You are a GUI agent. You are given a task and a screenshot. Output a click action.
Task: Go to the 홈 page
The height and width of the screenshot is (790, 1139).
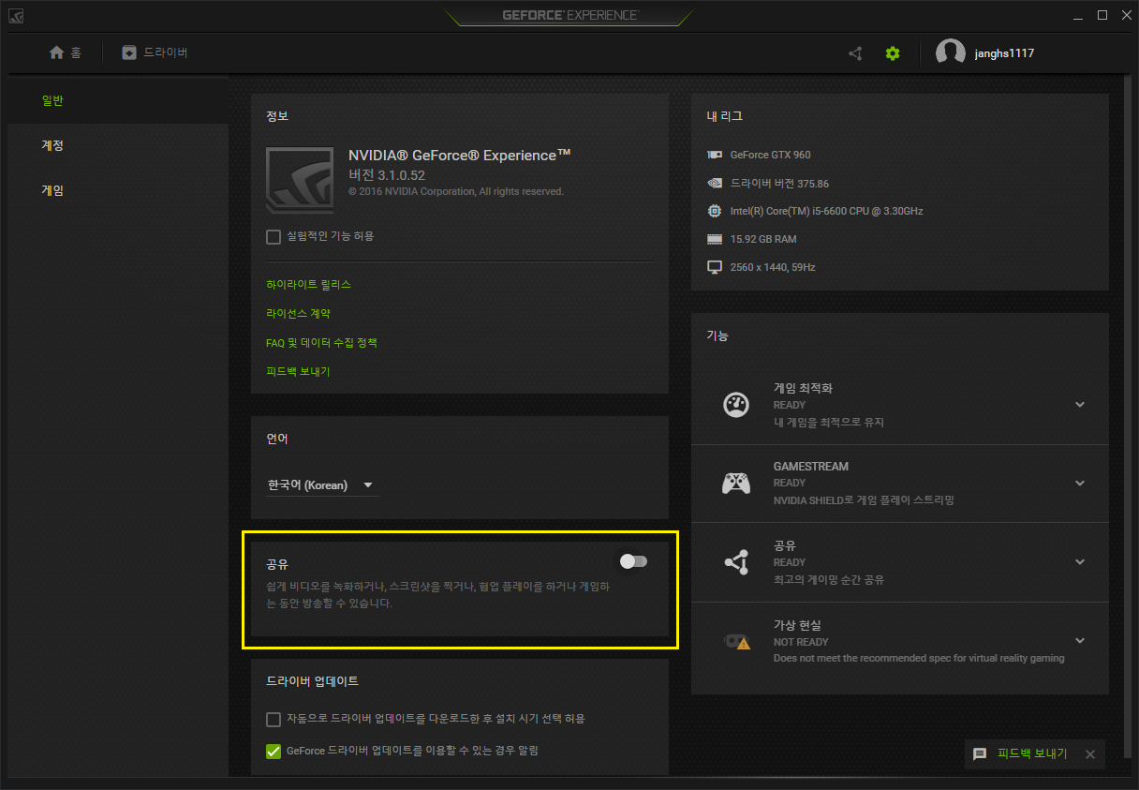click(66, 52)
